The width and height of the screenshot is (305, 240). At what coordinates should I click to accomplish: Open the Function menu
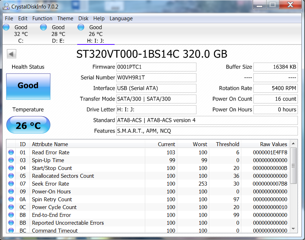pos(42,18)
